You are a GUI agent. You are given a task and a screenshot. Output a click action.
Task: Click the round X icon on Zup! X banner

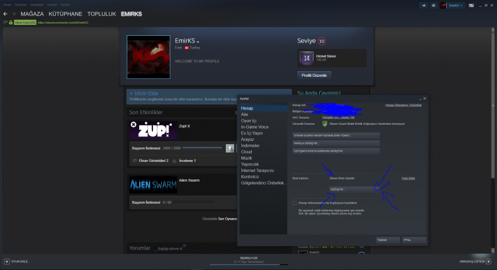coord(134,125)
